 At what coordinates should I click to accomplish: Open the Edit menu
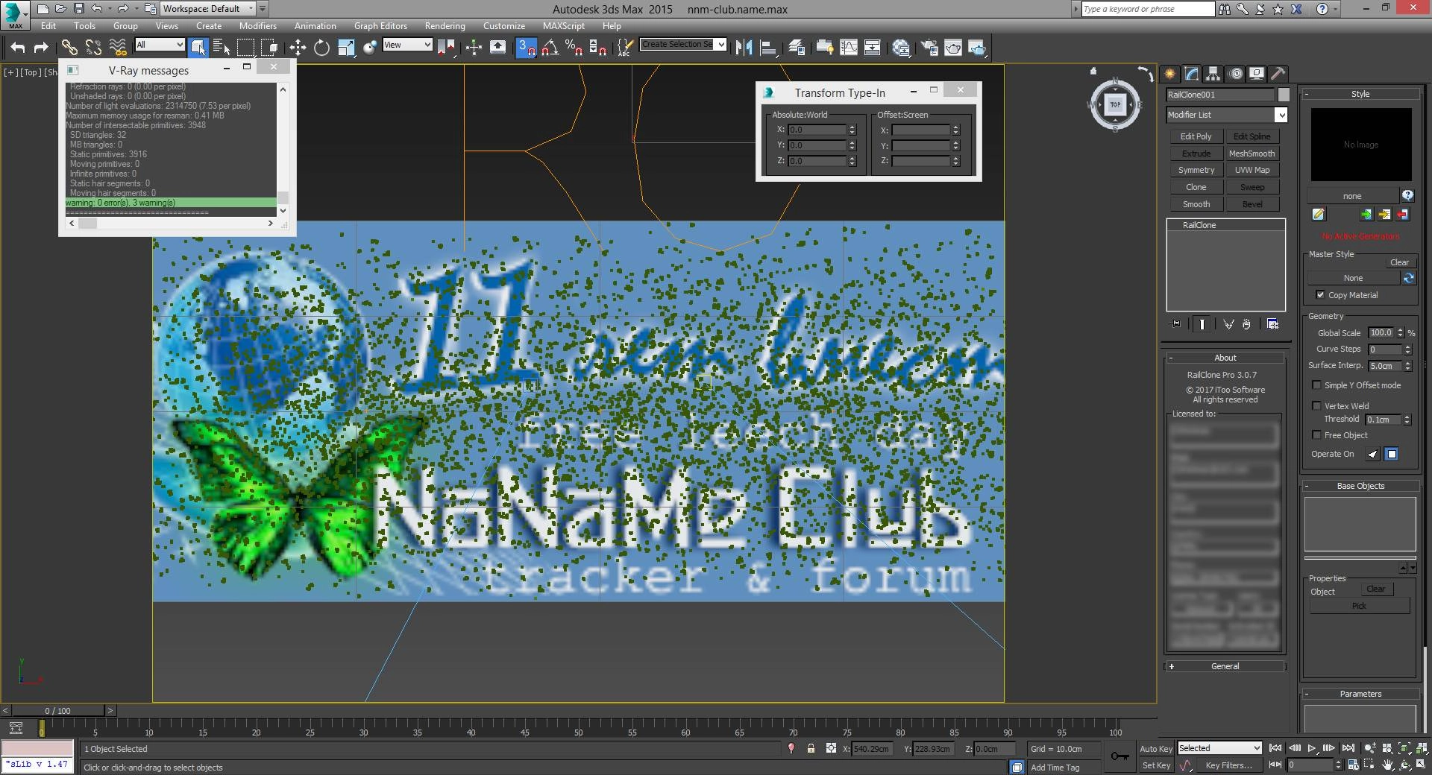click(48, 25)
